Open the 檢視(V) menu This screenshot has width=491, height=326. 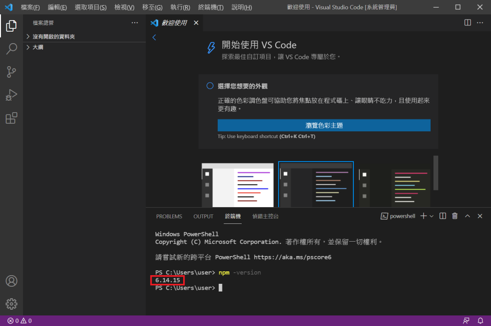click(x=124, y=7)
